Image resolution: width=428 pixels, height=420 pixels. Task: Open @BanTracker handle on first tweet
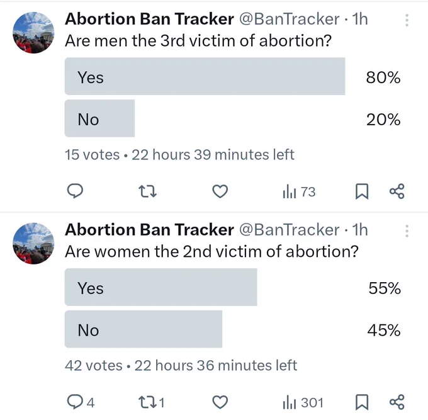(x=290, y=19)
